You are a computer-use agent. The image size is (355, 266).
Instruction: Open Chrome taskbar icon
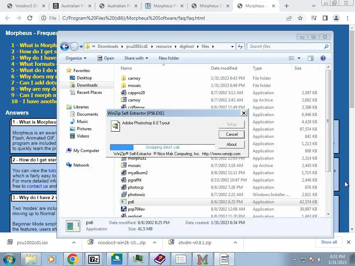coord(73,259)
